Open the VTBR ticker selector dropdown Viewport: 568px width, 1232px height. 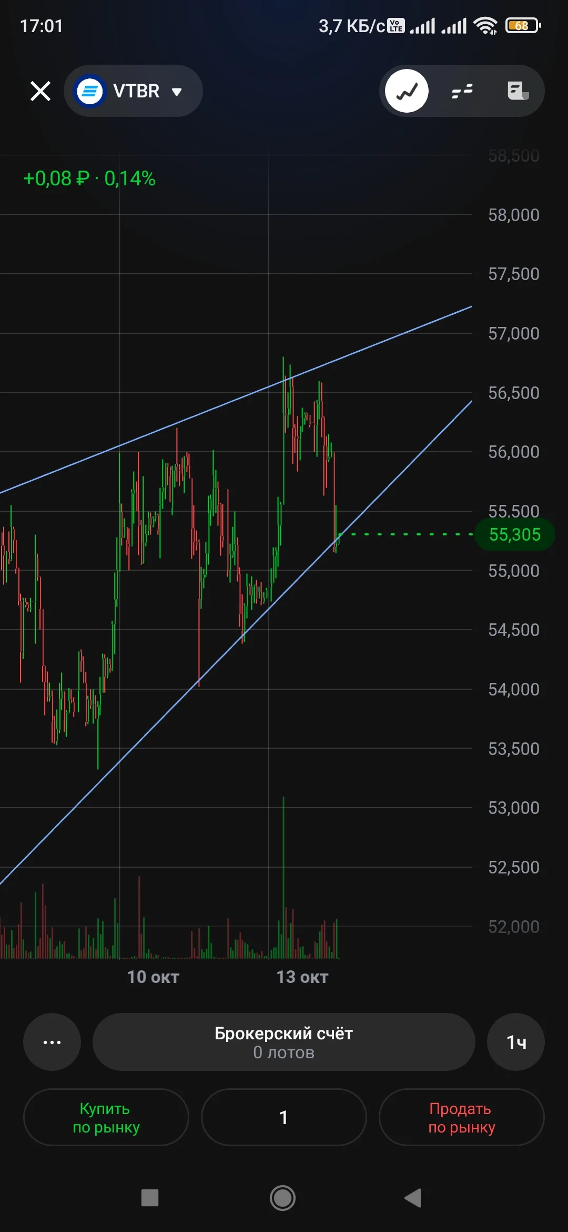[133, 91]
